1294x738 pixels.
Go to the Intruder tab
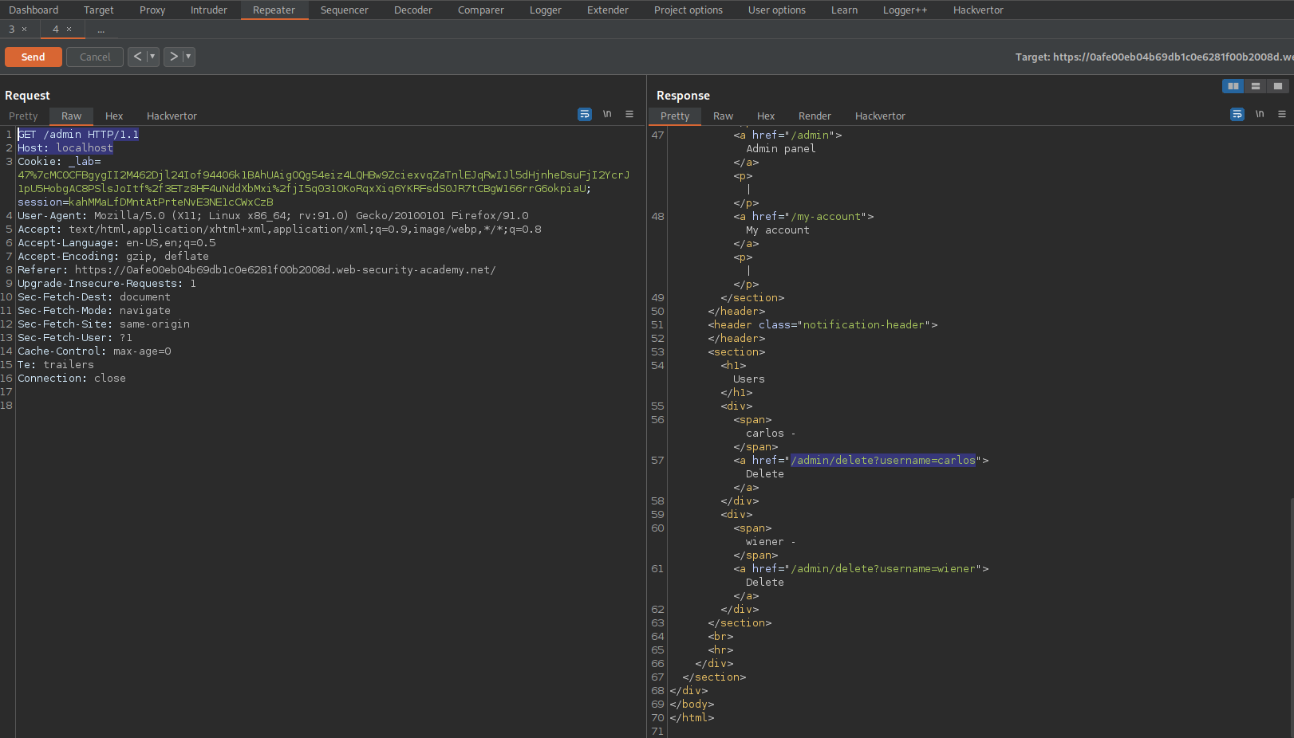click(209, 10)
